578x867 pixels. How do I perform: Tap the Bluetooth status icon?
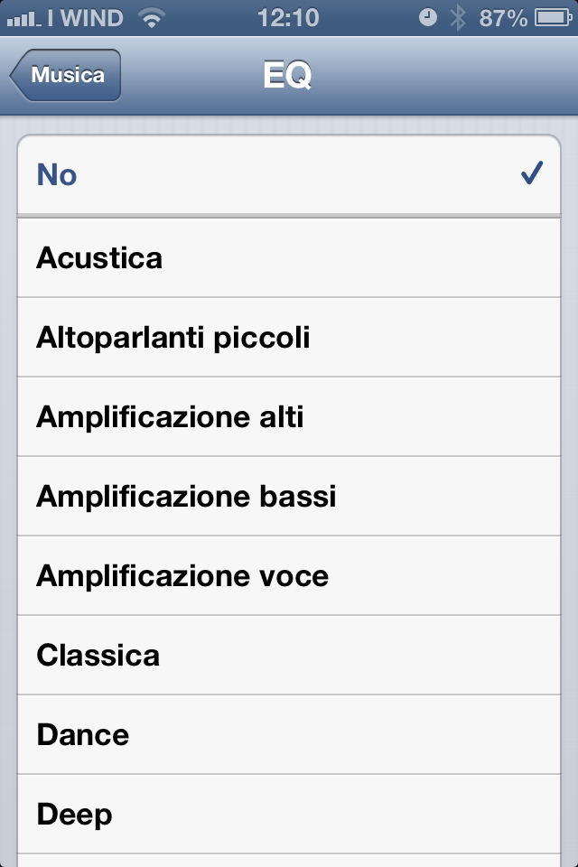[459, 17]
